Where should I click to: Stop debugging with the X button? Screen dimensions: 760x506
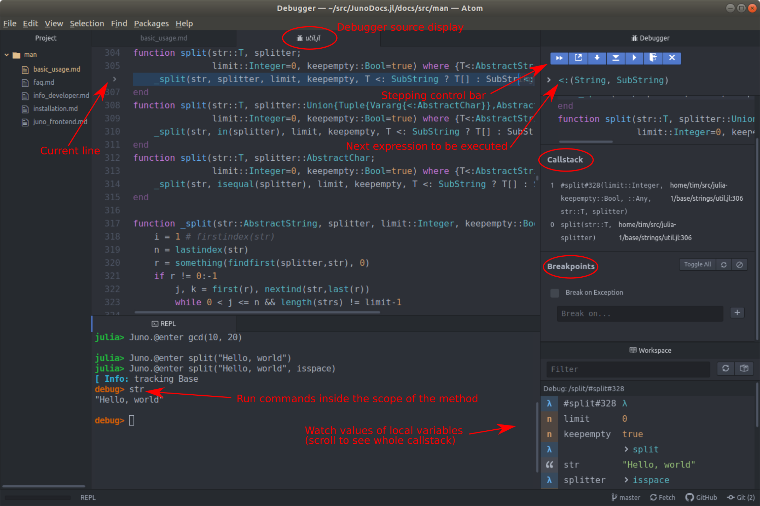click(x=672, y=58)
